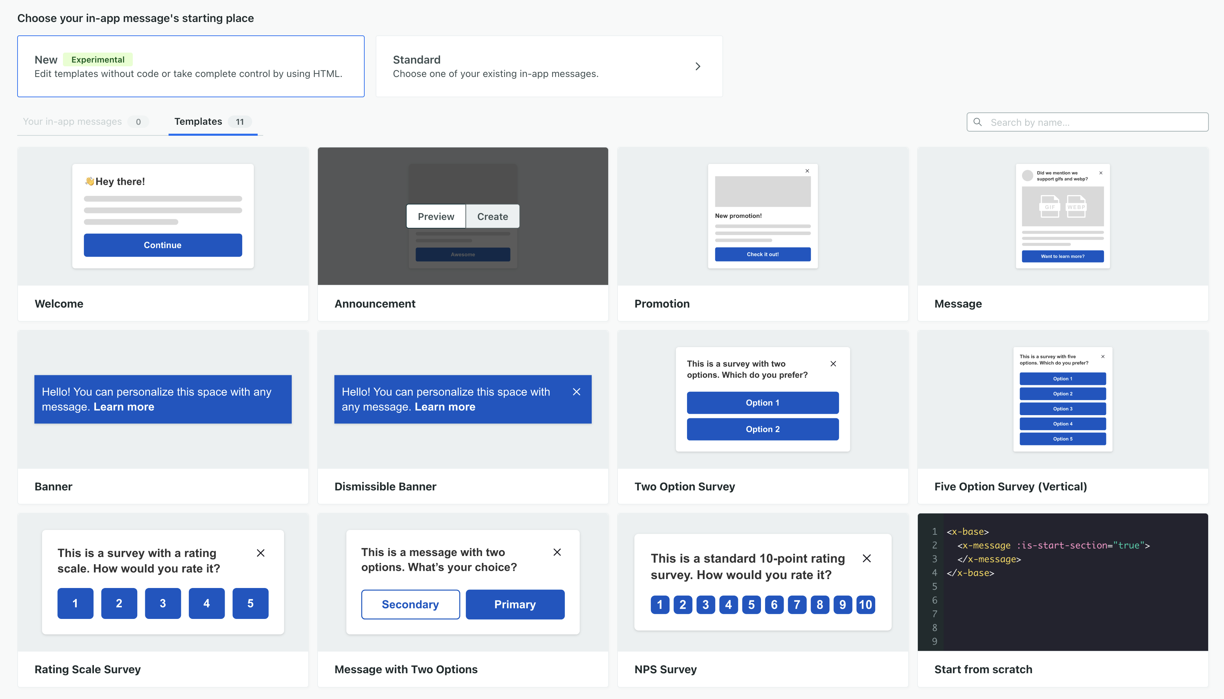
Task: Click the 11 count badge on Templates
Action: coord(240,122)
